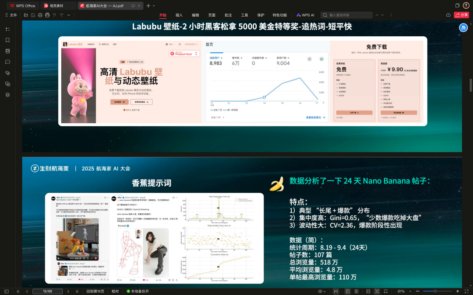Screen dimensions: 473x295
Task: Open the outline list sidebar icon
Action: pyautogui.click(x=7, y=29)
